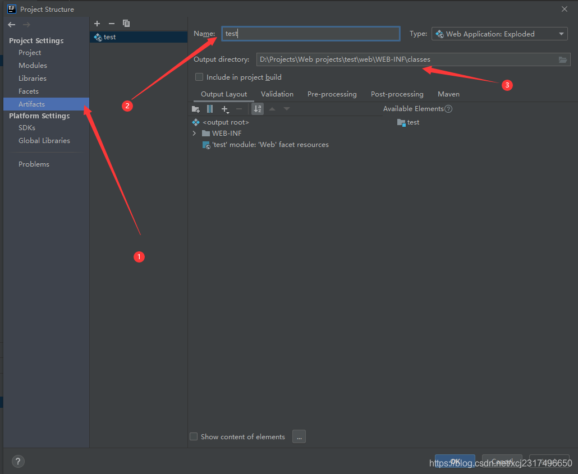Click the Cancel button
Screen dimensions: 578x474
tap(502, 462)
